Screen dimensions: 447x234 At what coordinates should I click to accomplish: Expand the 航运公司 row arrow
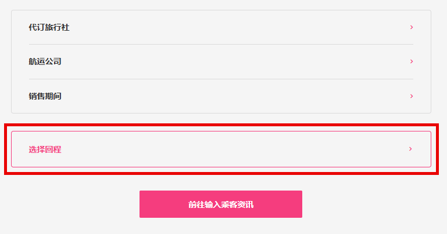[412, 61]
